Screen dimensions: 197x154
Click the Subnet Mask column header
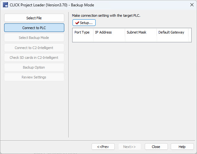pos(141,32)
